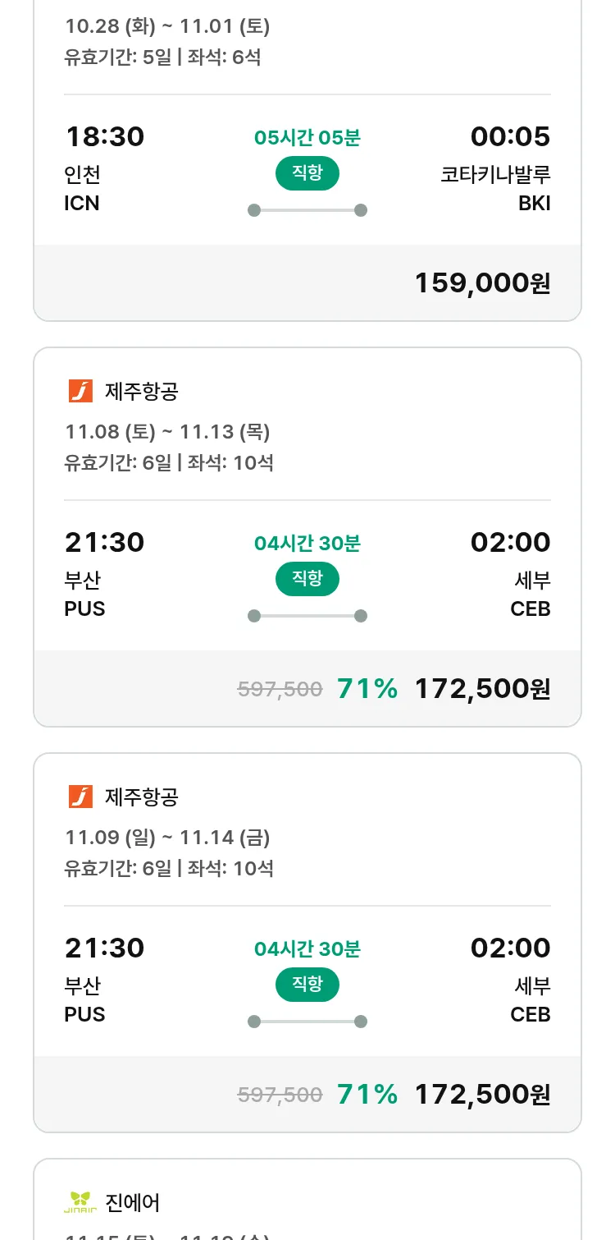615x1240 pixels.
Task: Click the struck-through 597,500 price for 11.08 flight
Action: tap(280, 689)
